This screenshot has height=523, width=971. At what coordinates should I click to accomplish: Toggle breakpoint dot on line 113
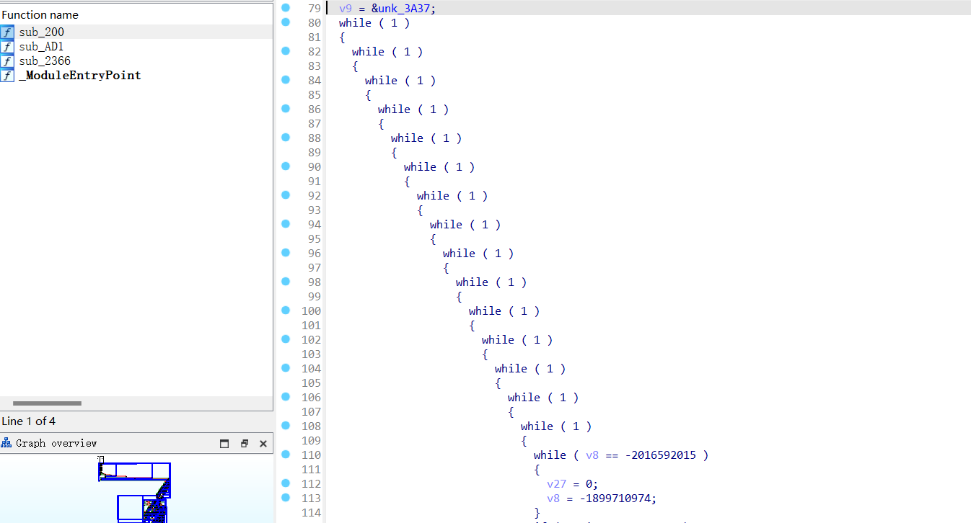tap(286, 496)
